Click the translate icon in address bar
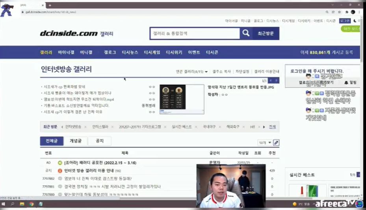Viewport: 366px width, 210px height. click(333, 12)
